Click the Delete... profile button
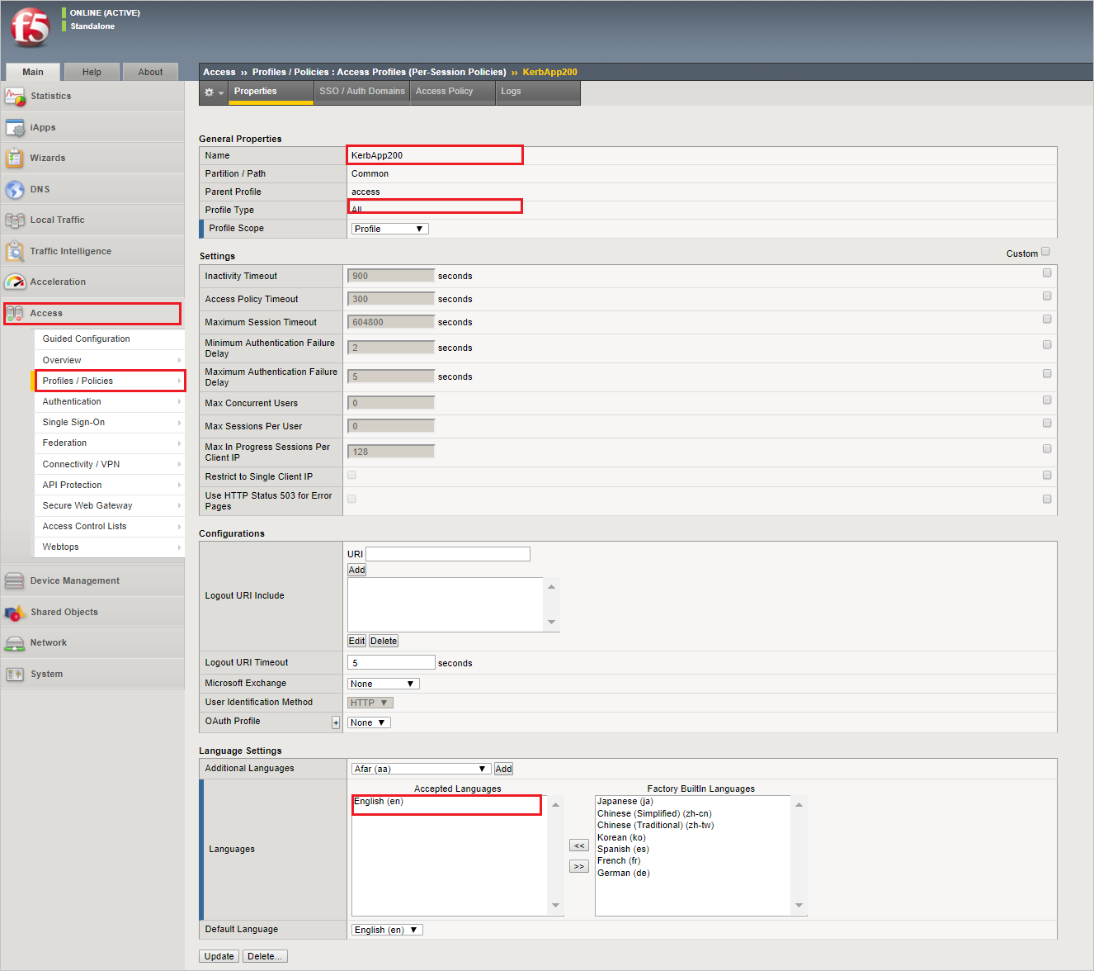1094x971 pixels. [x=265, y=956]
